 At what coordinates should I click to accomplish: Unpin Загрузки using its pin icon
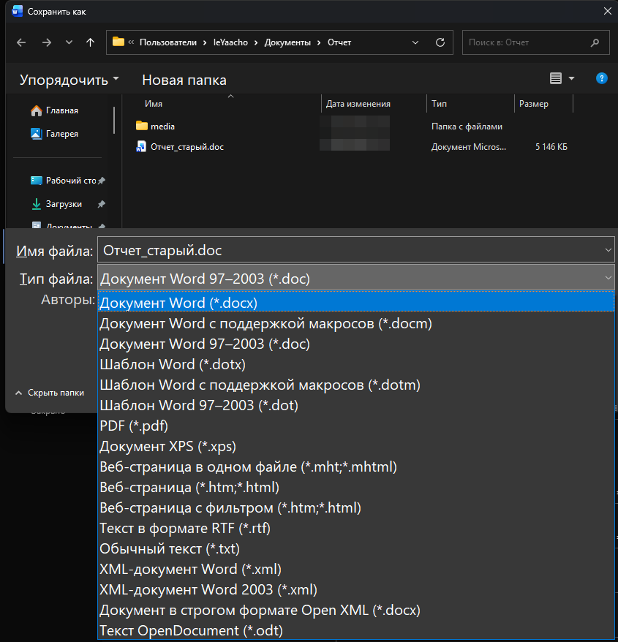tap(102, 204)
